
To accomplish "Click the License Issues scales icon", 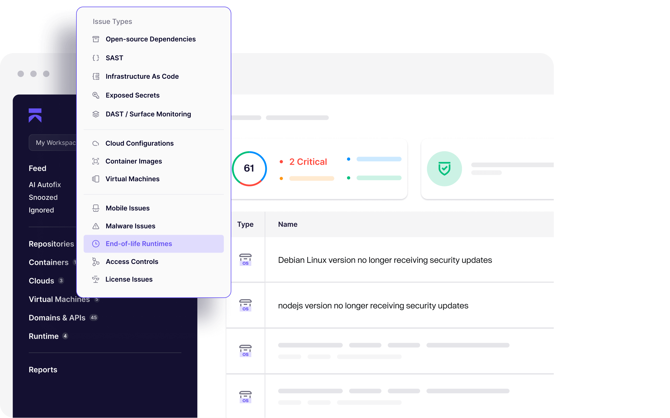I will [95, 279].
